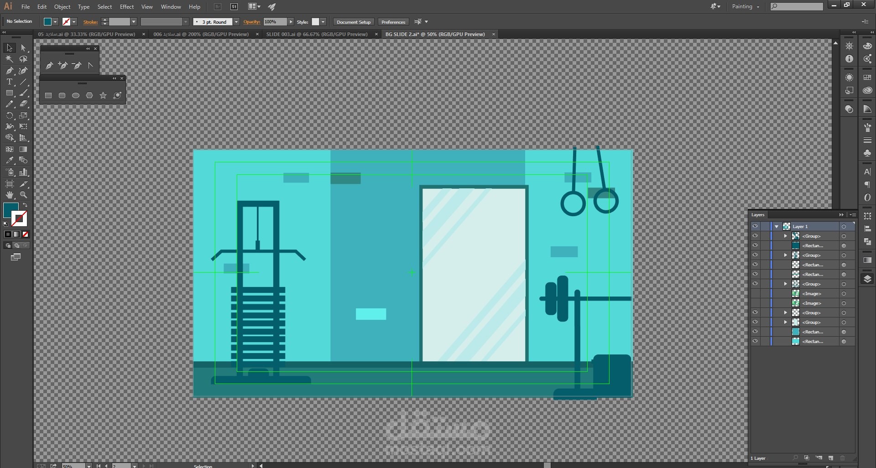Screen dimensions: 876x468
Task: Click Delete Anchor Point tool in floating panel
Action: 77,65
